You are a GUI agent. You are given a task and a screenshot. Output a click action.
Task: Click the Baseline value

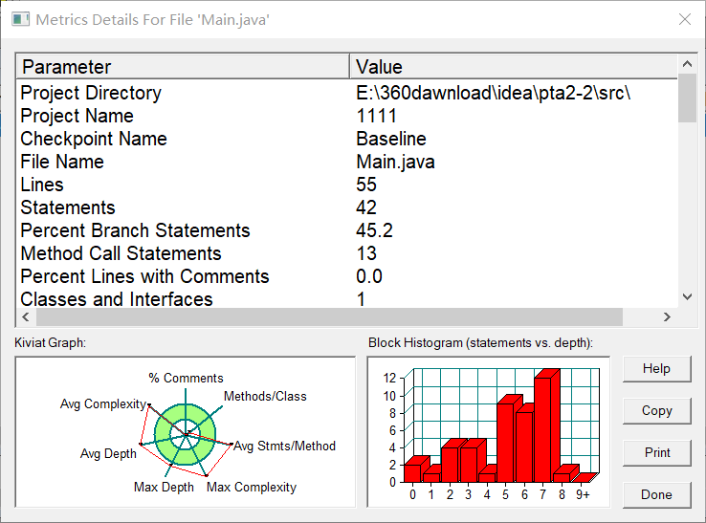point(391,139)
